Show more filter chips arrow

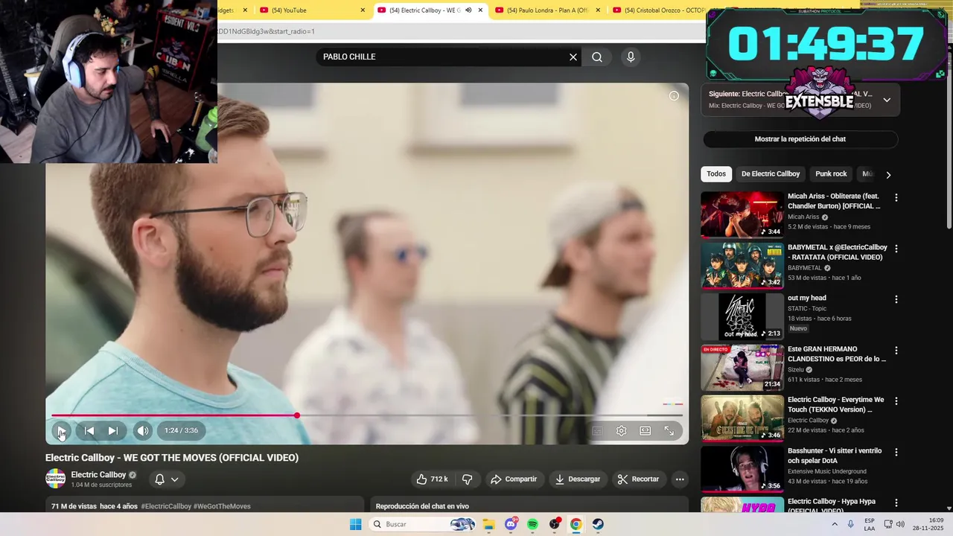pyautogui.click(x=887, y=174)
